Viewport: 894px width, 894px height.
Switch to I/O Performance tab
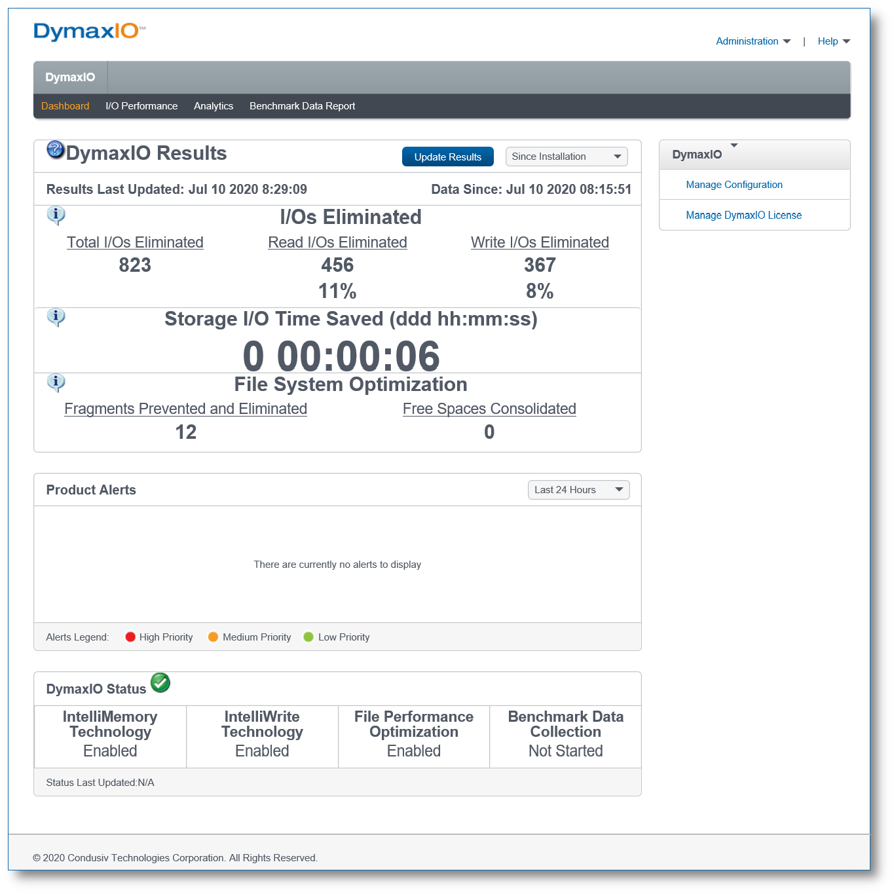tap(141, 106)
